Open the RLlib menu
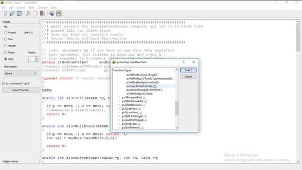Viewport: 302px width, 170px height. pyautogui.click(x=31, y=8)
